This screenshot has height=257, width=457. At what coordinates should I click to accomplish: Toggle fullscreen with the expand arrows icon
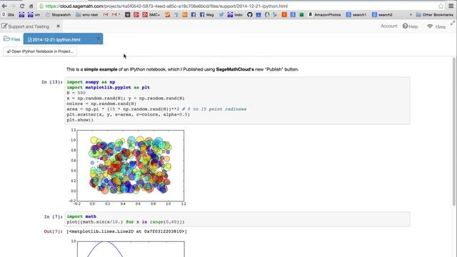(x=453, y=23)
